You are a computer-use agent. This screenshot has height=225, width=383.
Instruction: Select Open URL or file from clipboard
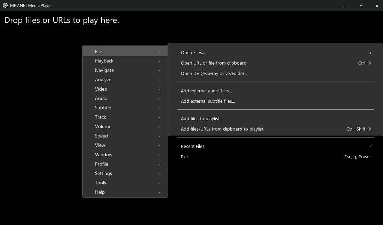pyautogui.click(x=276, y=63)
